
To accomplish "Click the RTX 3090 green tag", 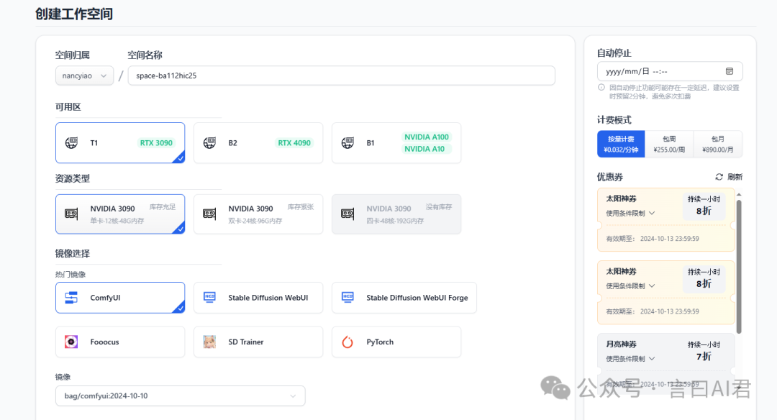I will [156, 142].
